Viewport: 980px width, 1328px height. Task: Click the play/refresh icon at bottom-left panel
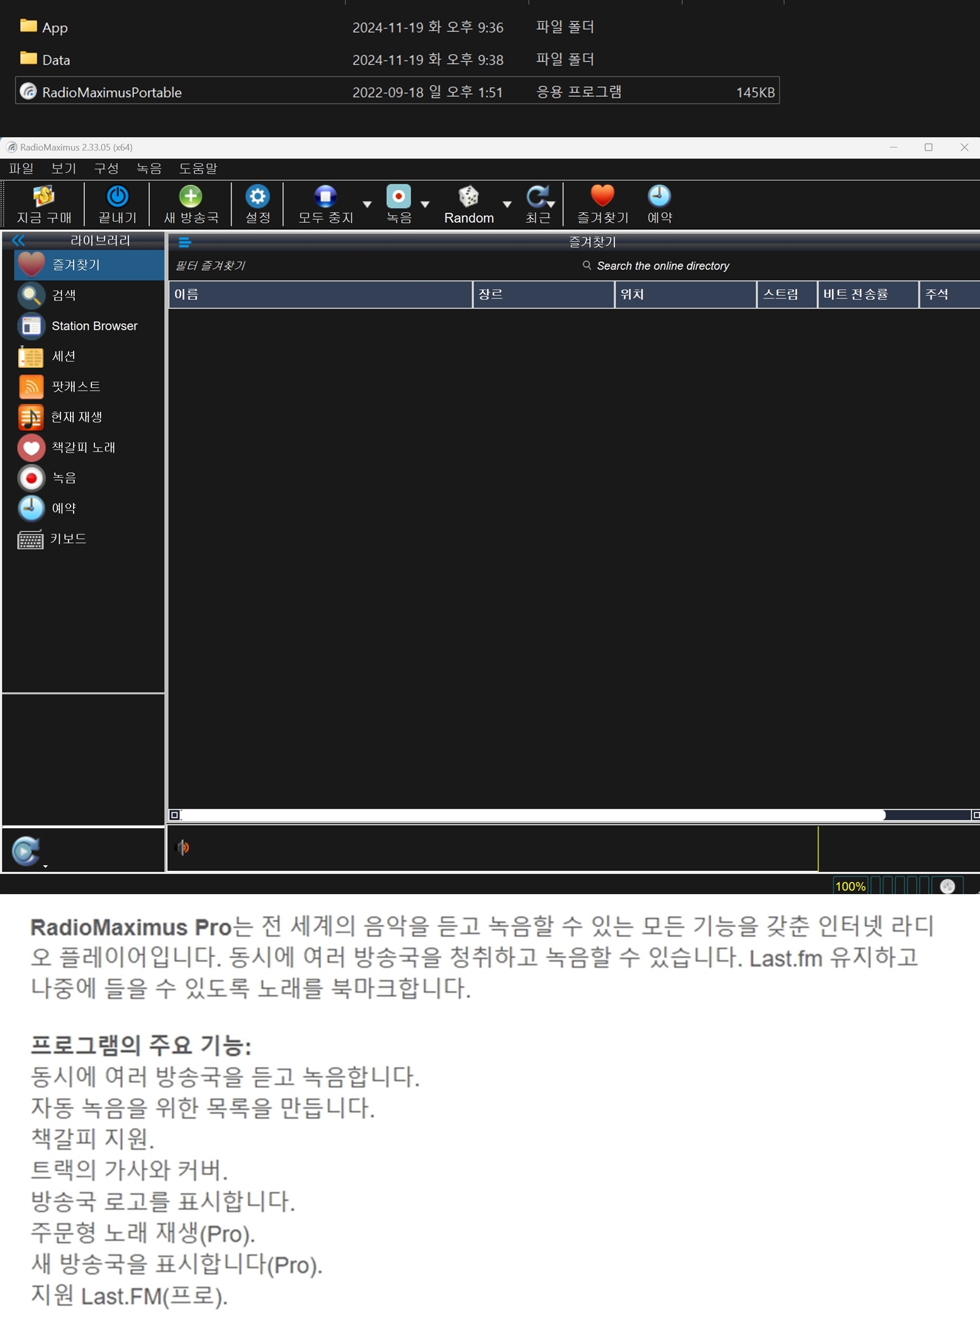[26, 851]
